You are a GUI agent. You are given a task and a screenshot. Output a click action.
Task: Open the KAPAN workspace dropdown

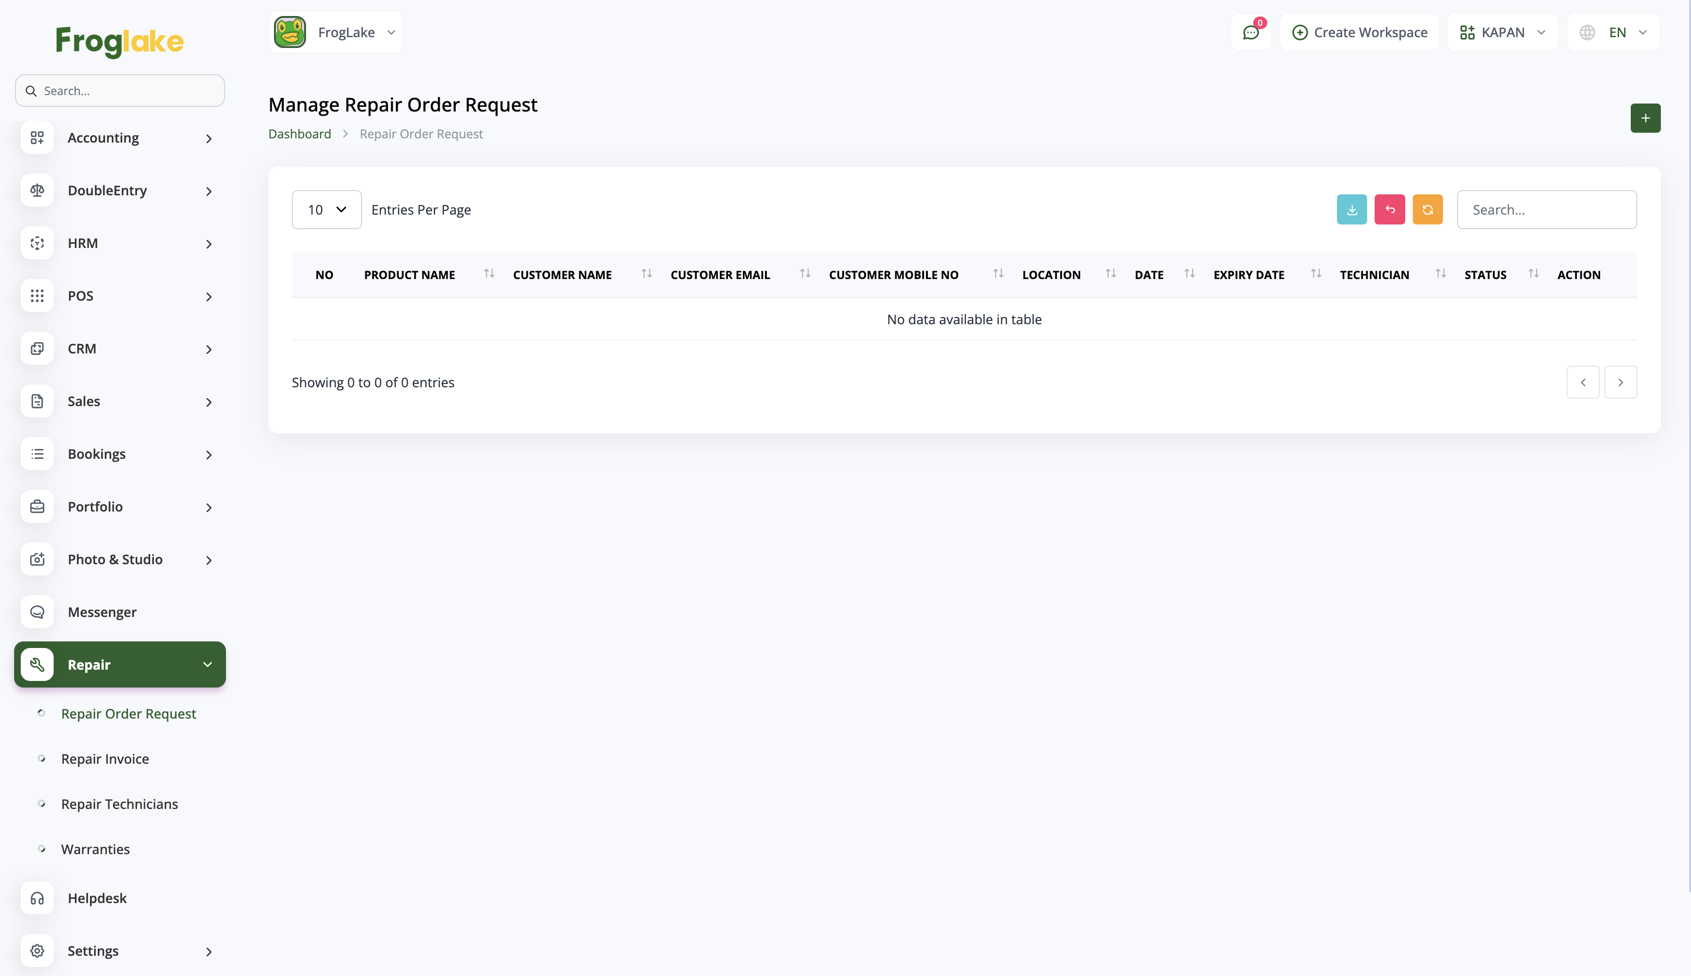[1502, 32]
